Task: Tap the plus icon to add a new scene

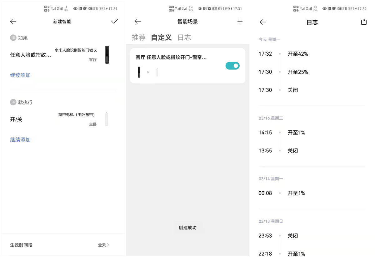Action: click(240, 21)
